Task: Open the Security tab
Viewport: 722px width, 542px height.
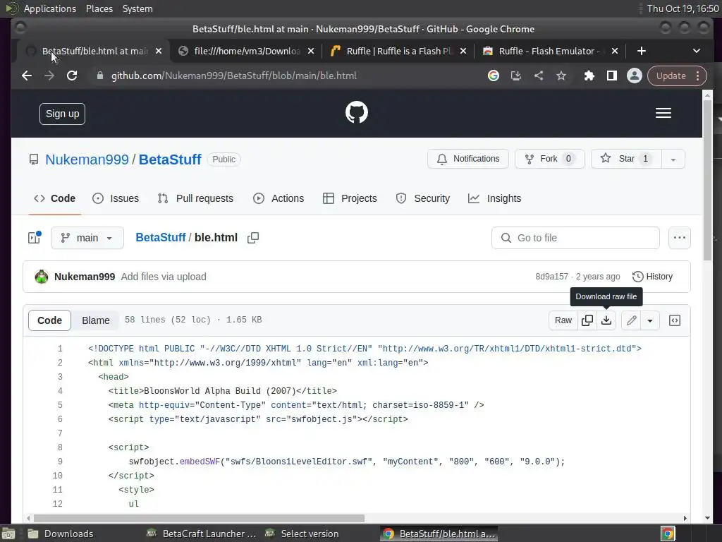Action: point(423,198)
